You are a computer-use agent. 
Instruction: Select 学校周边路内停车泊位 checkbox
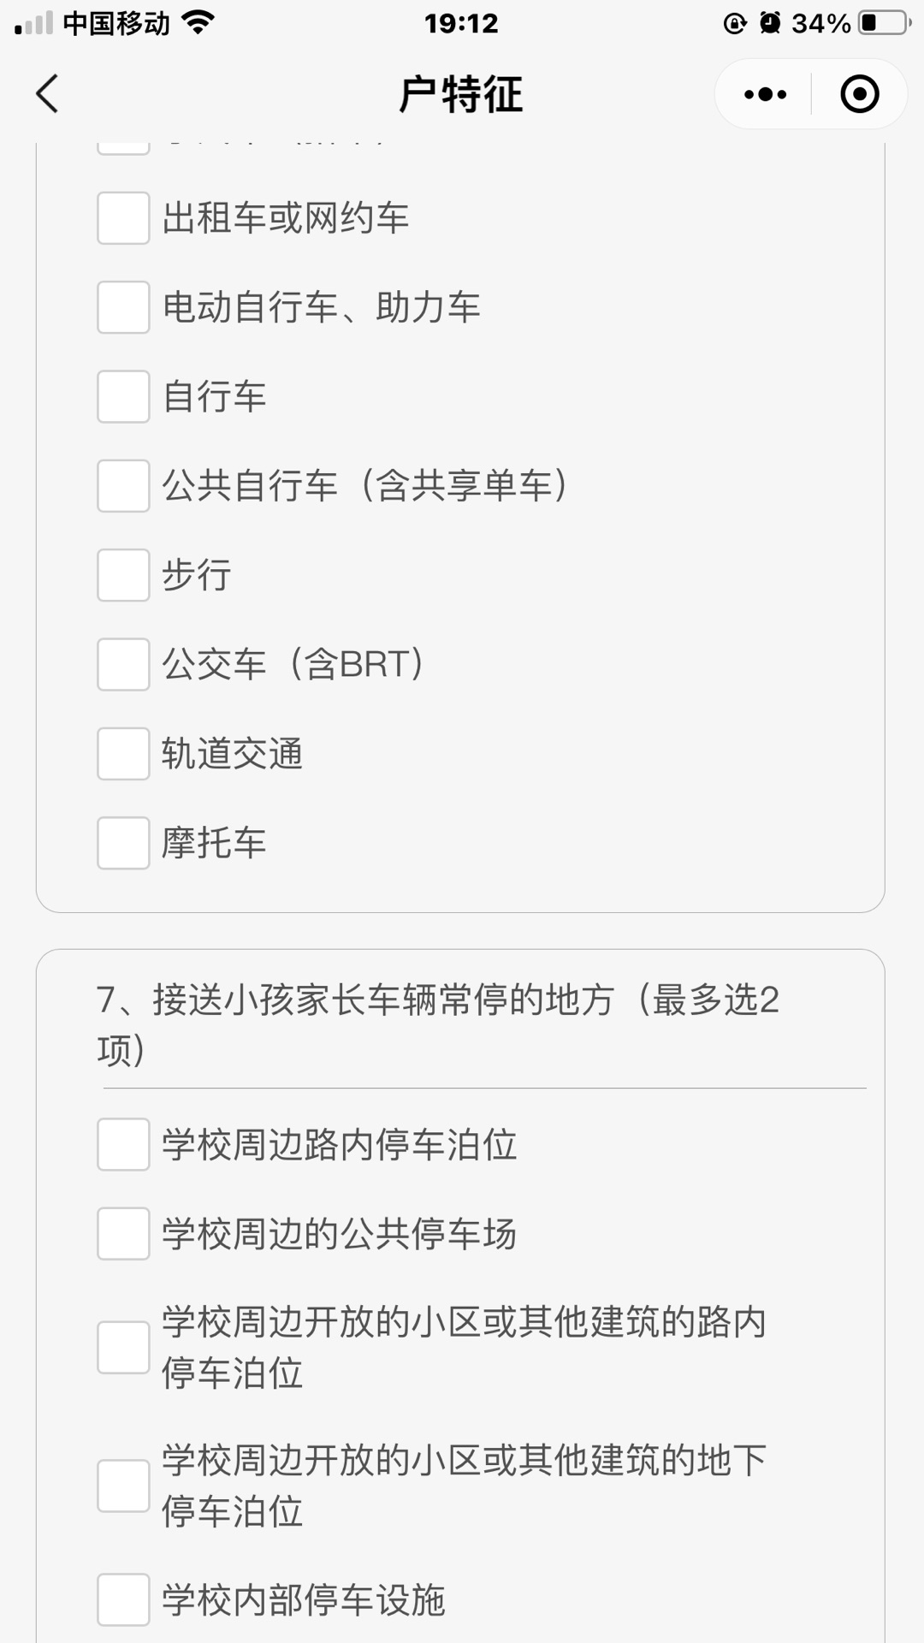click(x=123, y=1144)
